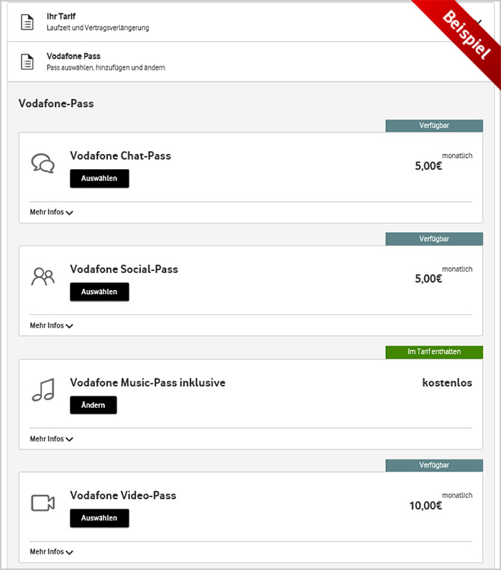501x570 pixels.
Task: Click the green Im Tarif enthalten badge
Action: pyautogui.click(x=434, y=352)
